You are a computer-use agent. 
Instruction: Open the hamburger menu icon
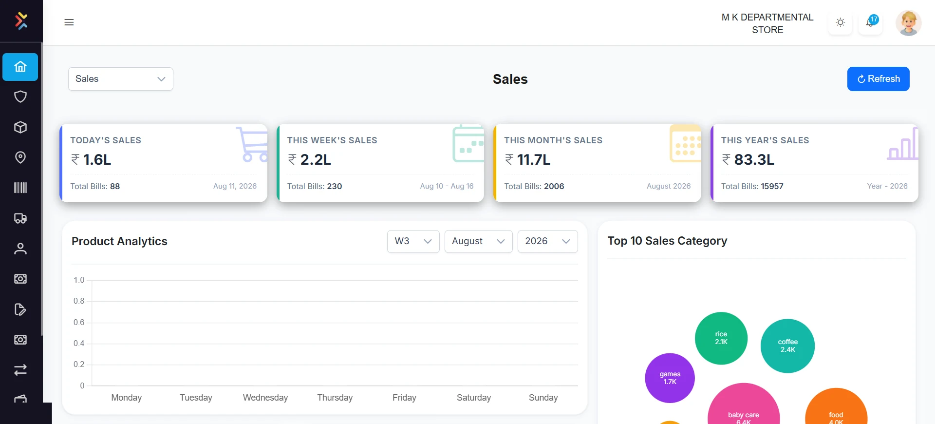click(69, 22)
